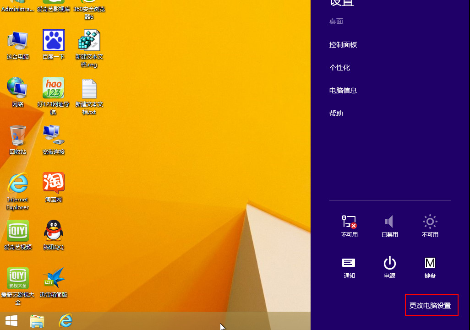Select the 回收站 recycle bin icon
This screenshot has height=330, width=470.
pyautogui.click(x=18, y=140)
